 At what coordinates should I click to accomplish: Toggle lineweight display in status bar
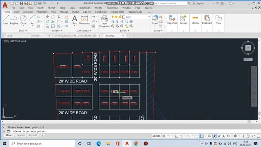click(x=209, y=136)
